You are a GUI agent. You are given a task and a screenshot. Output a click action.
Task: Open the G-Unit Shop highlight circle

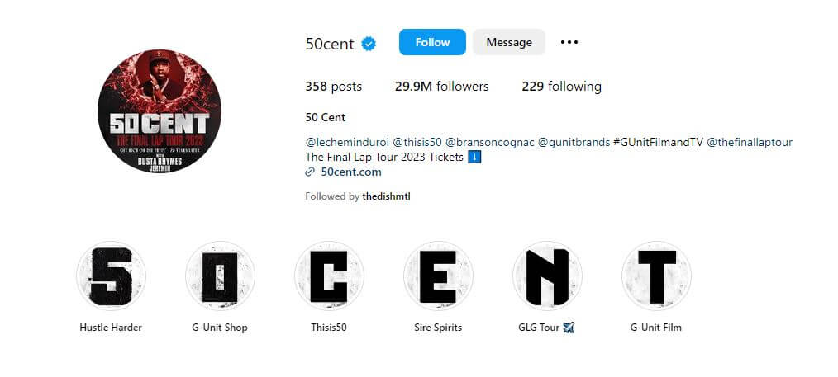pos(220,276)
